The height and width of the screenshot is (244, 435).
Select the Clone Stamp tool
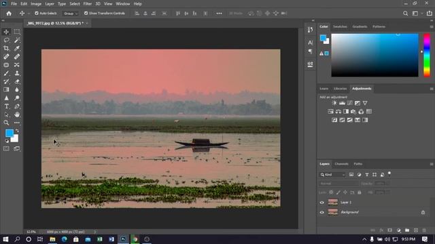(x=17, y=73)
